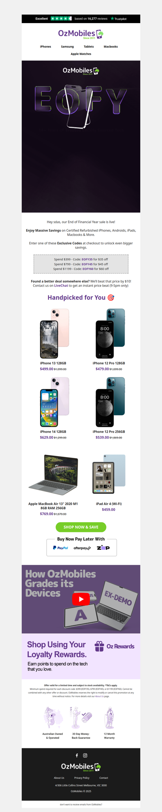Click the Afterpay logo
The height and width of the screenshot is (812, 162).
click(x=82, y=548)
